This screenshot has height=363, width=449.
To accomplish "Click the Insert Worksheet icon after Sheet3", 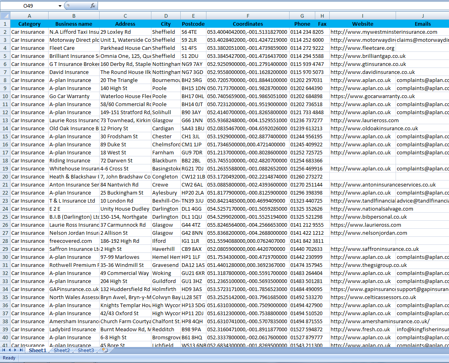I will [105, 351].
